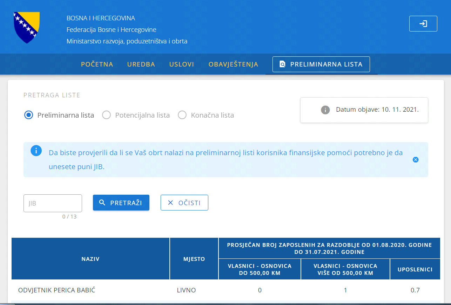Viewport: 451px width, 305px height.
Task: Click the BOSNA I HERCEGOVINA header text
Action: tap(101, 18)
